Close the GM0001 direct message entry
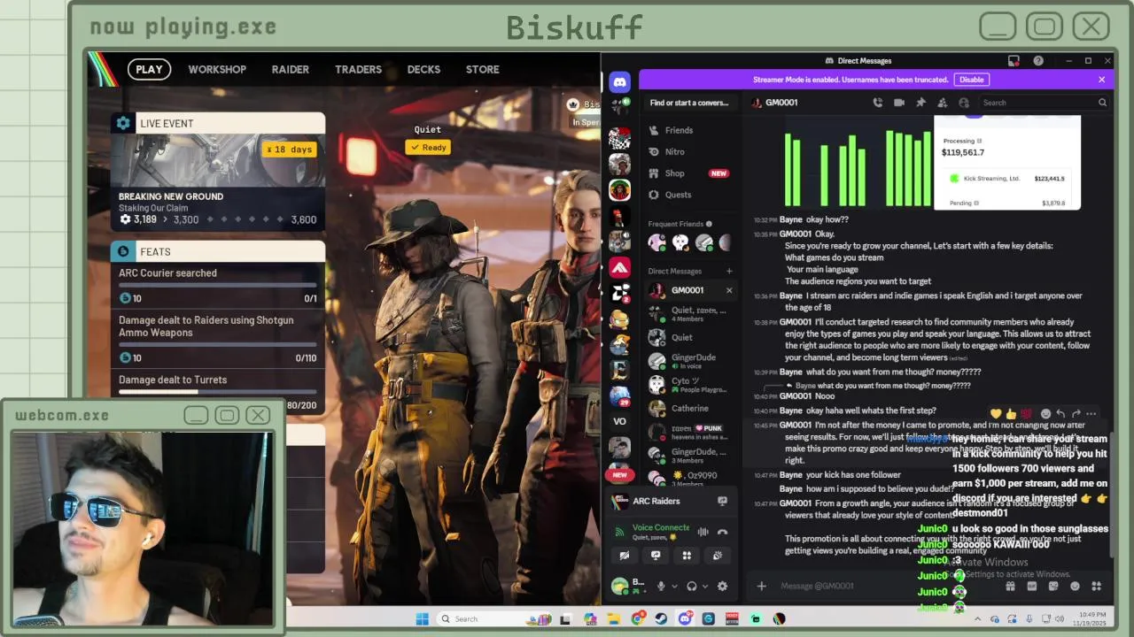This screenshot has width=1134, height=637. (729, 290)
